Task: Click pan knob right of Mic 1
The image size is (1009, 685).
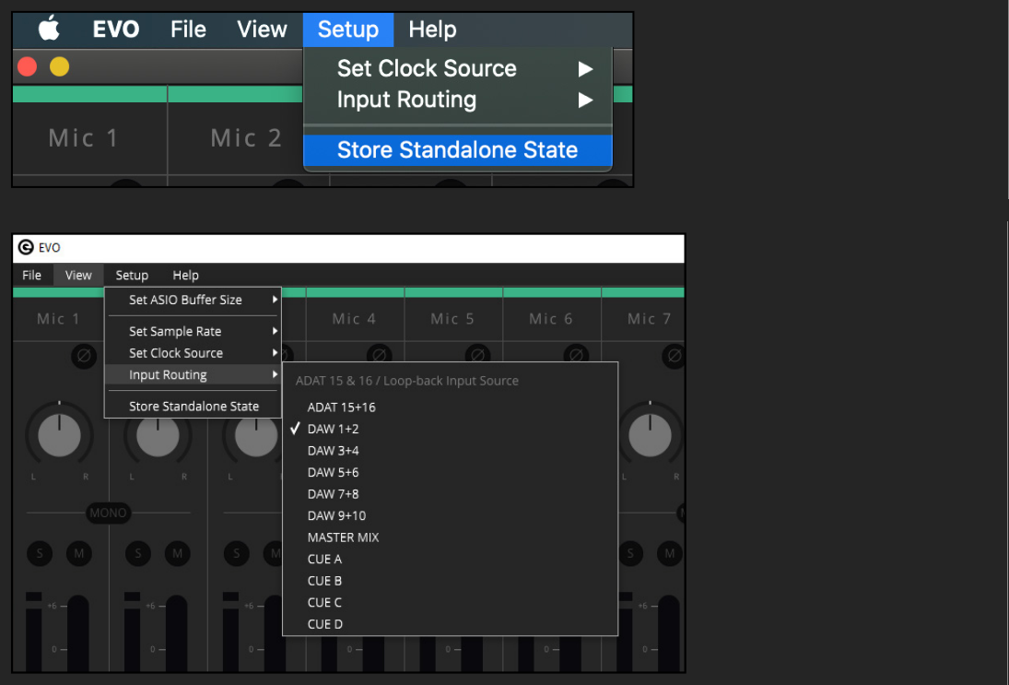Action: click(158, 435)
